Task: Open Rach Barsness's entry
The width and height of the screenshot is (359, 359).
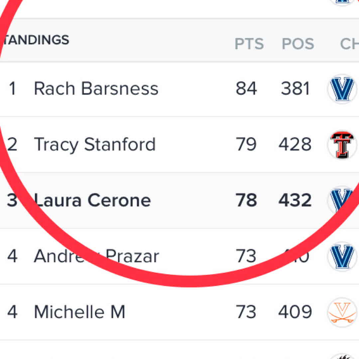Action: 96,89
